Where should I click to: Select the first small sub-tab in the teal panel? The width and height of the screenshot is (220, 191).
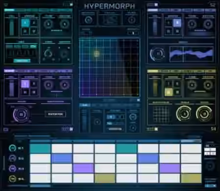pyautogui.click(x=9, y=46)
